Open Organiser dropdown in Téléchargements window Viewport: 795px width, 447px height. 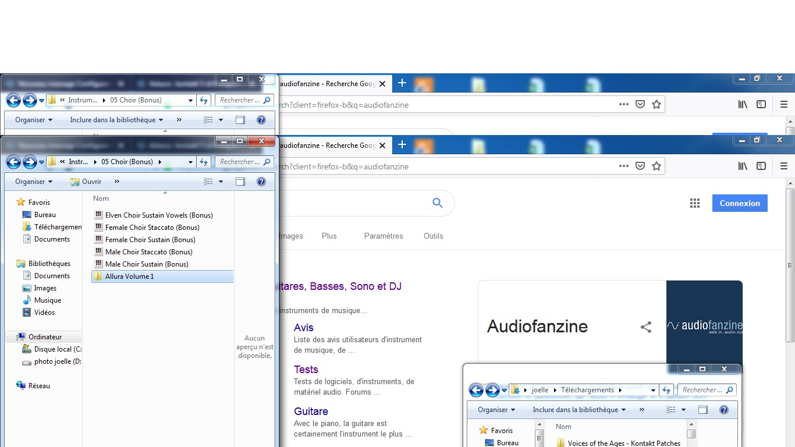496,410
